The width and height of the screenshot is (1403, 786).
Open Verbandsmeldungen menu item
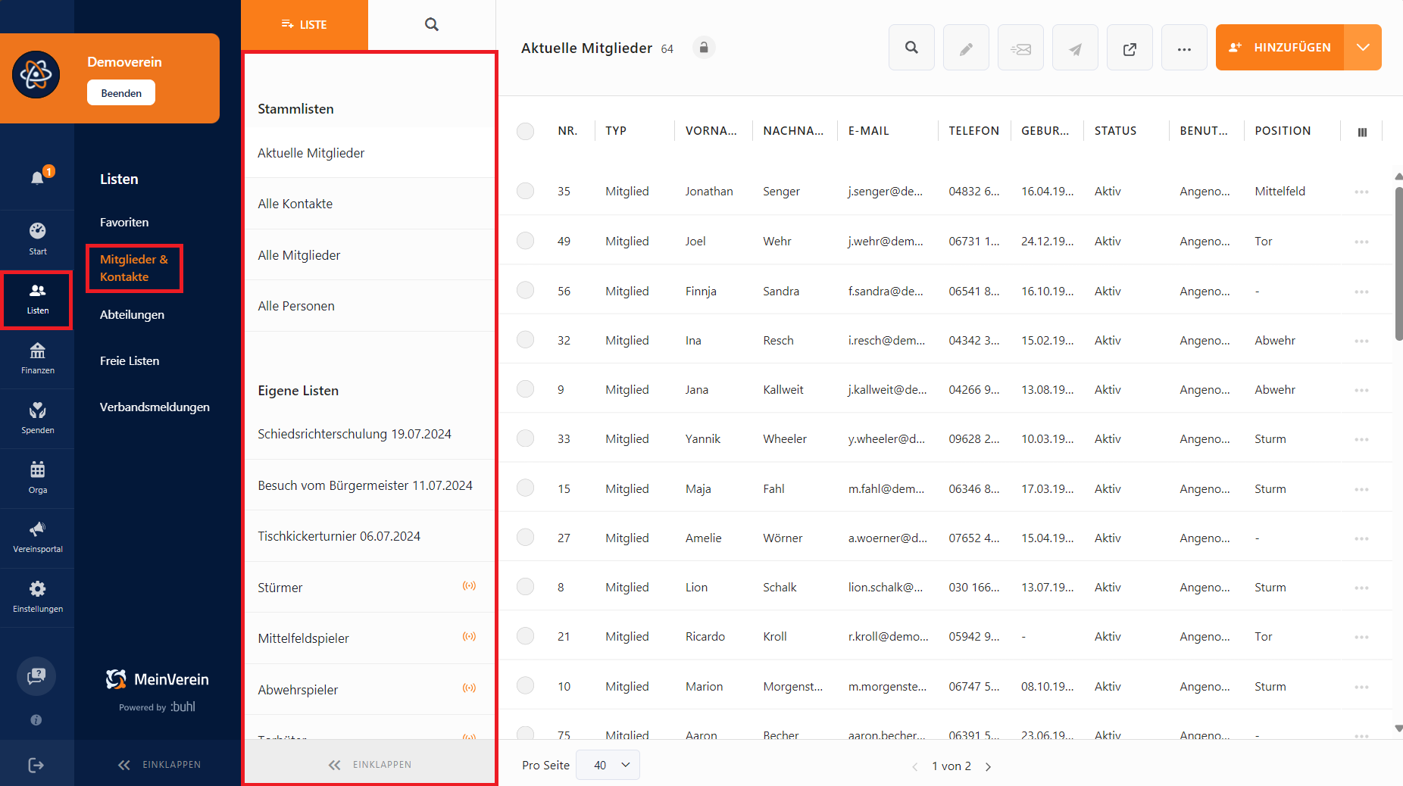click(155, 407)
